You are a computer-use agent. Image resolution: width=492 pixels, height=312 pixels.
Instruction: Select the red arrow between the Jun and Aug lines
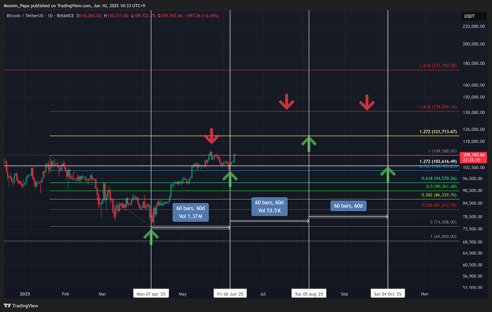(287, 102)
